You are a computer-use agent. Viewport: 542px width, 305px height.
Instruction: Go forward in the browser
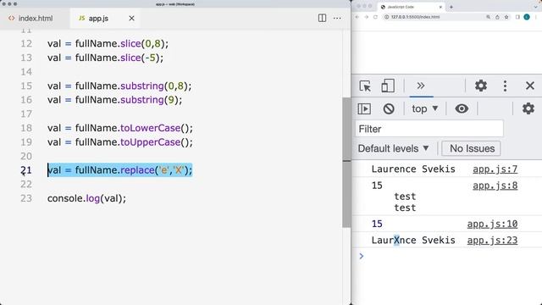click(367, 17)
